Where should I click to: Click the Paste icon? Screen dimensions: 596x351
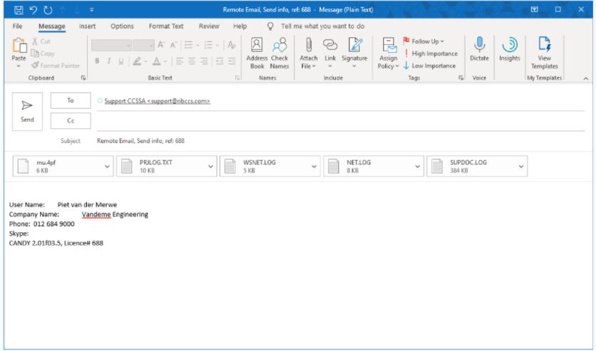pos(19,46)
